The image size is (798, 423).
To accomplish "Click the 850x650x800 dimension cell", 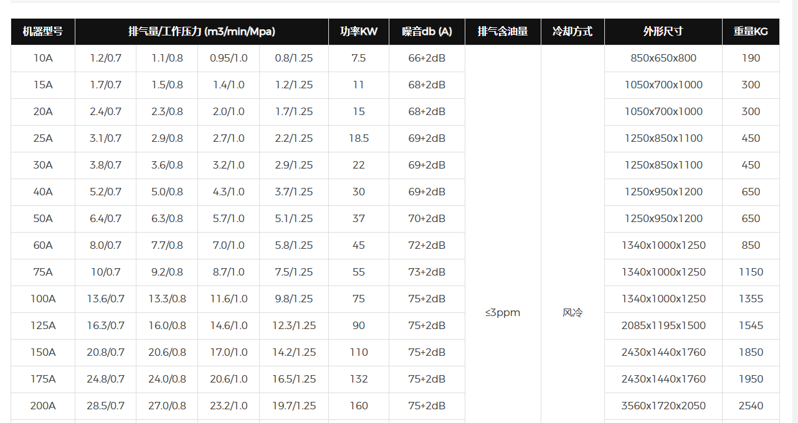I will (663, 58).
